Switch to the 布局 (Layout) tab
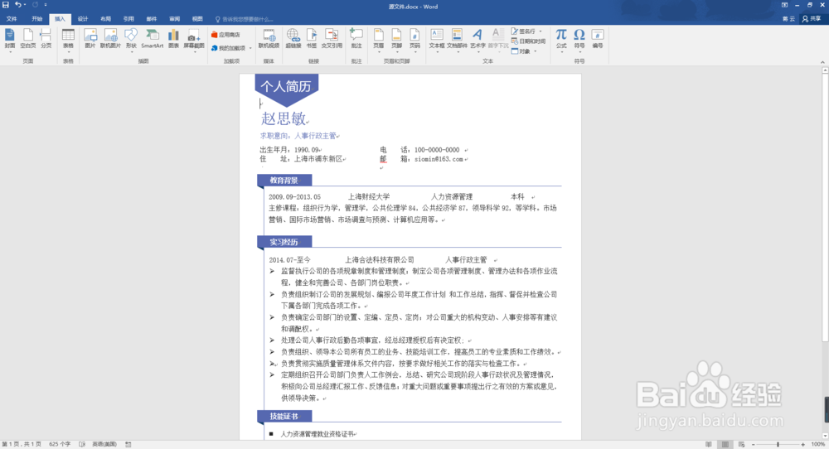The image size is (829, 449). coord(106,19)
